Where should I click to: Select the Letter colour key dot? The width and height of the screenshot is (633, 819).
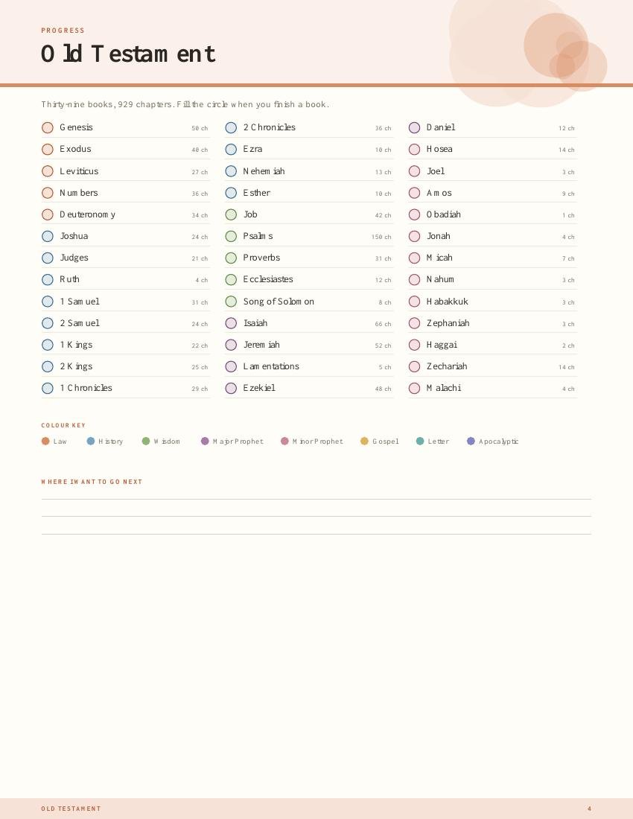[x=420, y=442]
